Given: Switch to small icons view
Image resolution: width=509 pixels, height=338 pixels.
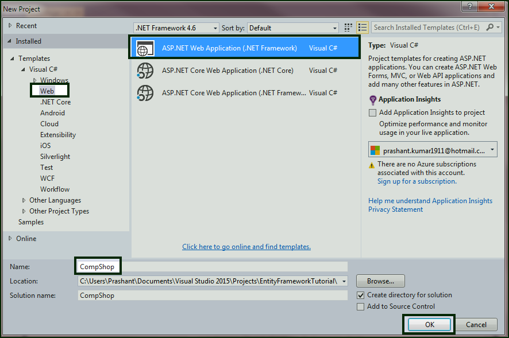Looking at the screenshot, I should coord(348,28).
